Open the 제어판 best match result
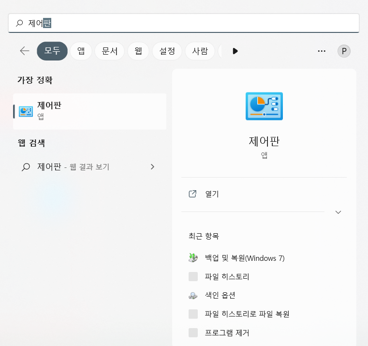368x346 pixels. pos(89,111)
